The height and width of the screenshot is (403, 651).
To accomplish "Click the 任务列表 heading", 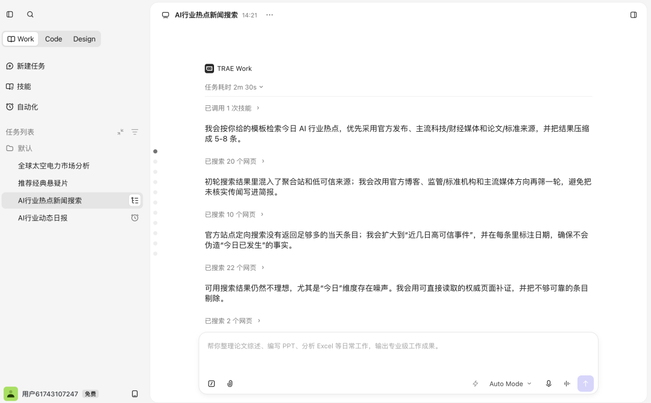I will point(20,132).
